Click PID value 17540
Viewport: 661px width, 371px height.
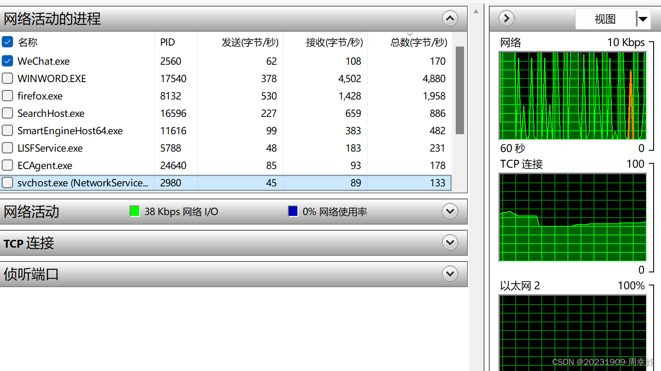pyautogui.click(x=173, y=79)
